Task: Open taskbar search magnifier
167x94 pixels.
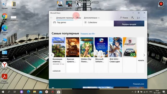Action: [9, 92]
